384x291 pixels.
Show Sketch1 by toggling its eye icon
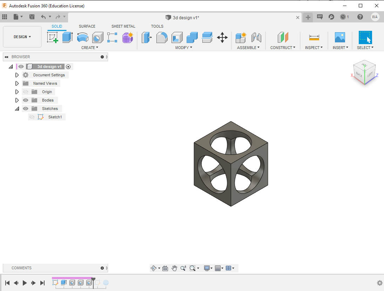[32, 117]
